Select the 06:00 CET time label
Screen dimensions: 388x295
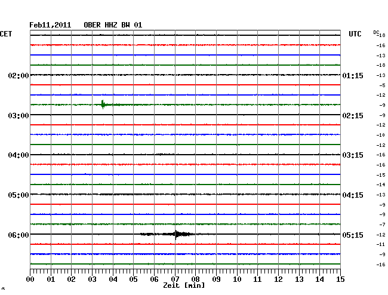[x=19, y=235]
